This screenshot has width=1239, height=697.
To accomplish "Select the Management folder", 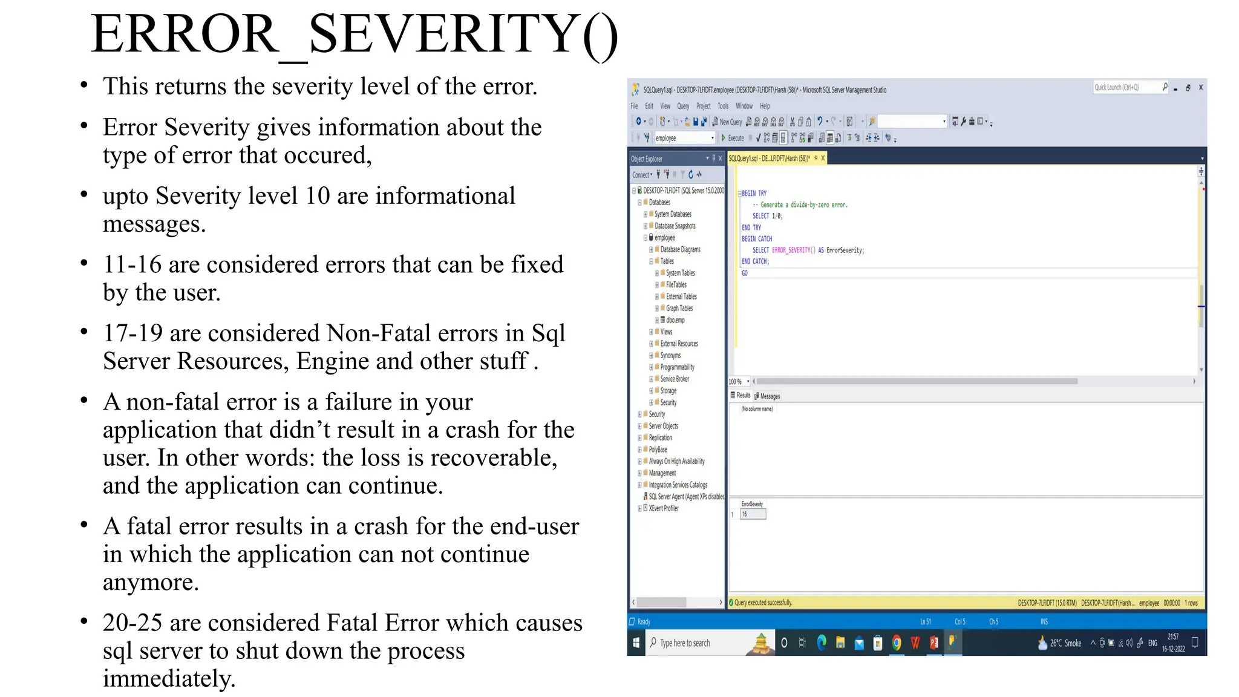I will (662, 473).
